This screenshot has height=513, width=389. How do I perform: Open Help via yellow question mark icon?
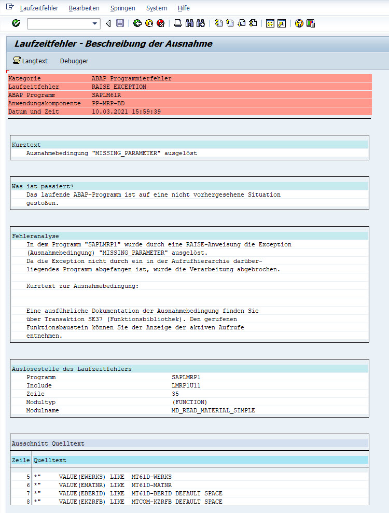(299, 23)
